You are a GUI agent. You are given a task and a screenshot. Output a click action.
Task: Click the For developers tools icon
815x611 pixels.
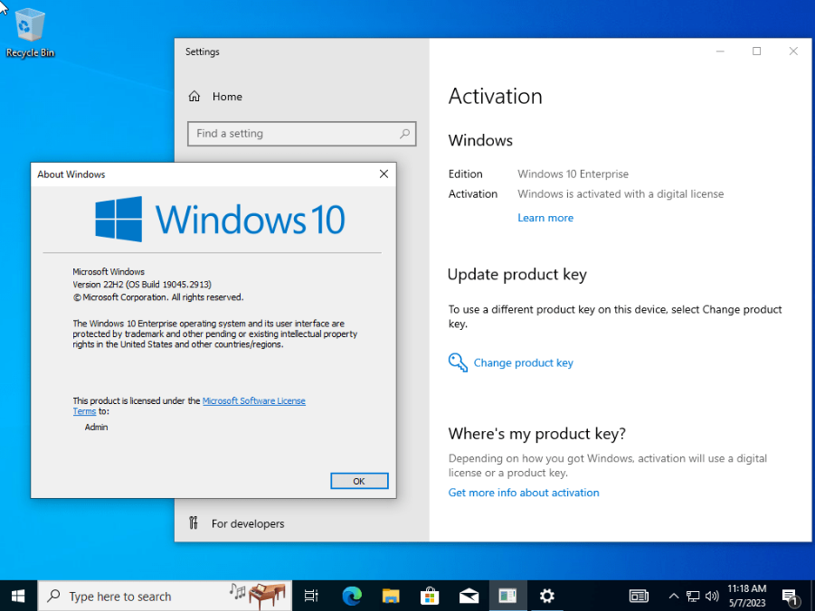pyautogui.click(x=194, y=522)
